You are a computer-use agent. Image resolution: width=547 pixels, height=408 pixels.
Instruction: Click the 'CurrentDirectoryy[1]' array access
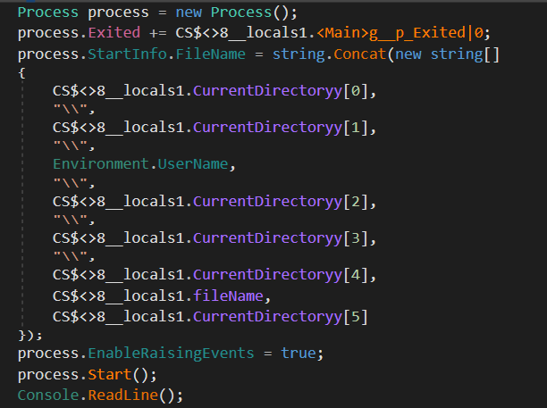tap(281, 128)
